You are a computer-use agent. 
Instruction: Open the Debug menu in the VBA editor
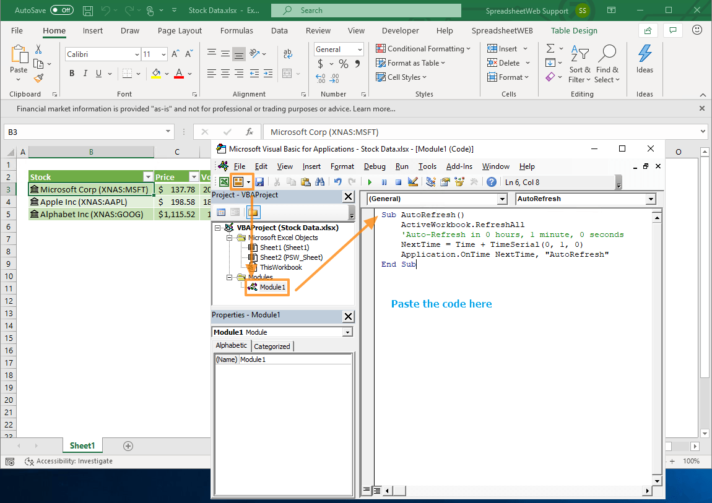pos(373,166)
